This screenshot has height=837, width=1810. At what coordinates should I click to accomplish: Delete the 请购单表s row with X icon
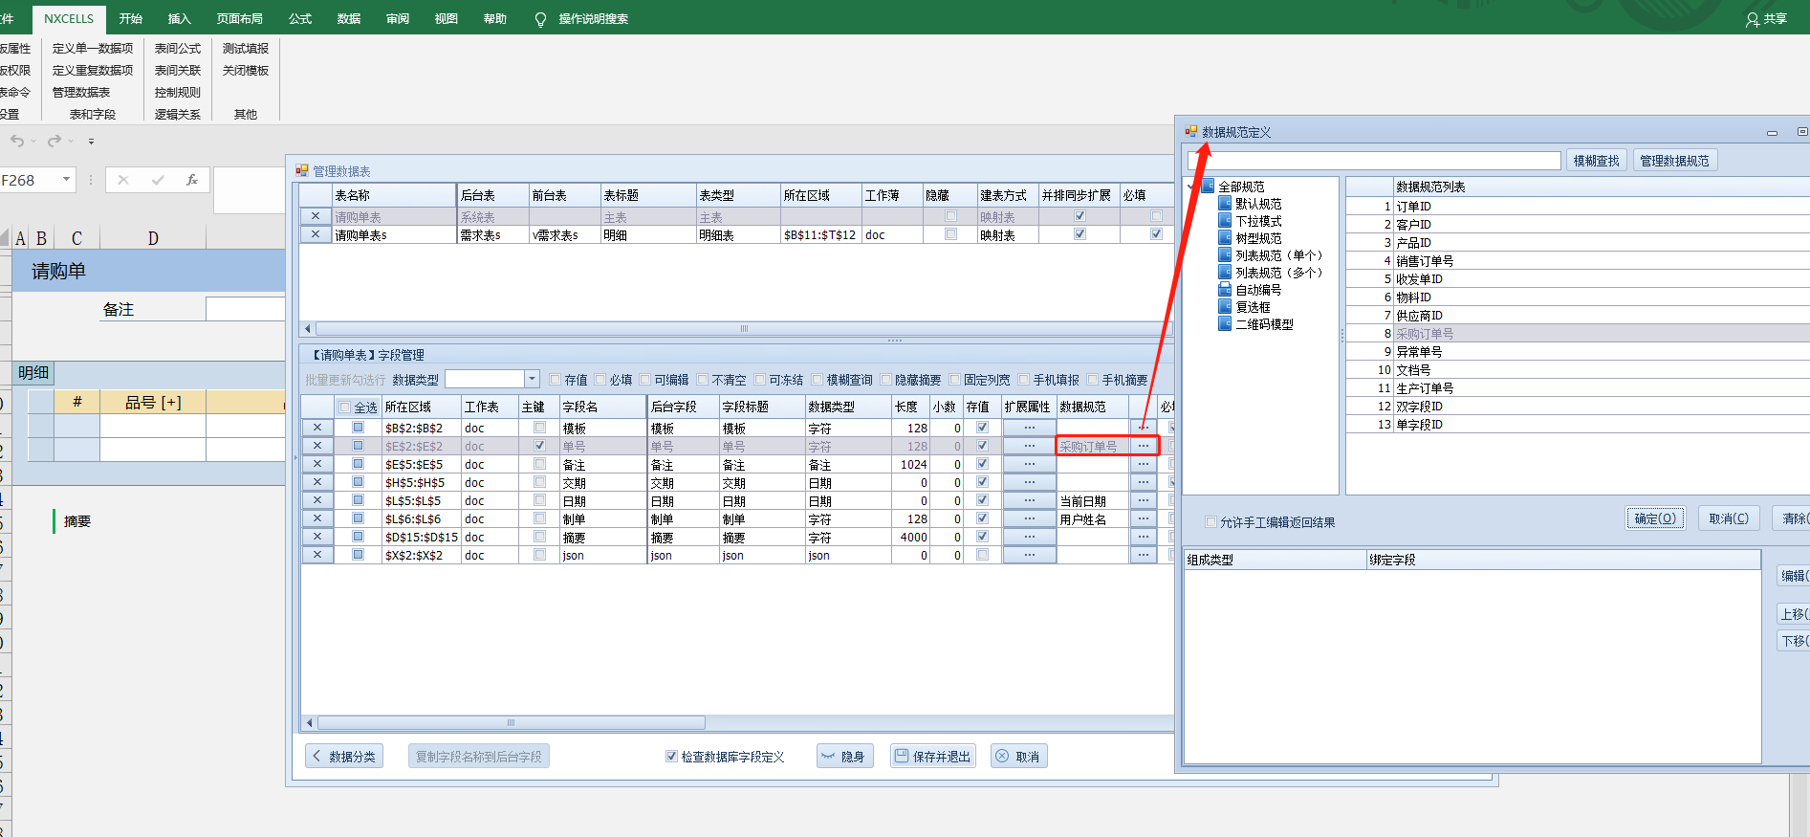click(x=316, y=234)
